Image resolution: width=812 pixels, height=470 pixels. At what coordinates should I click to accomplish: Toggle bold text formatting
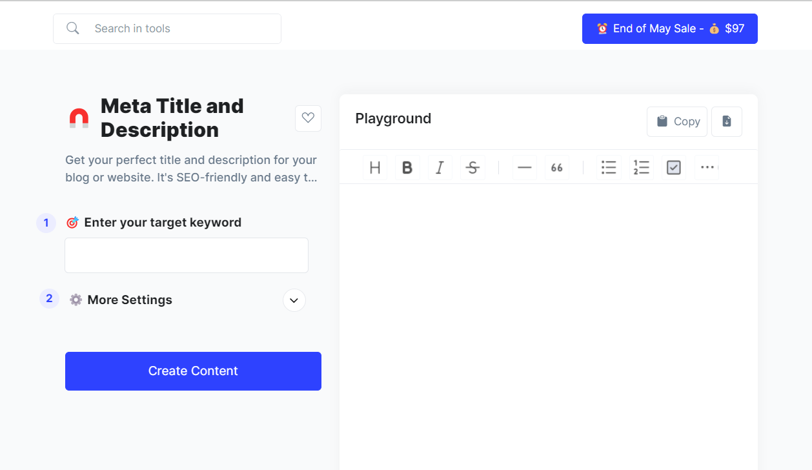point(407,168)
